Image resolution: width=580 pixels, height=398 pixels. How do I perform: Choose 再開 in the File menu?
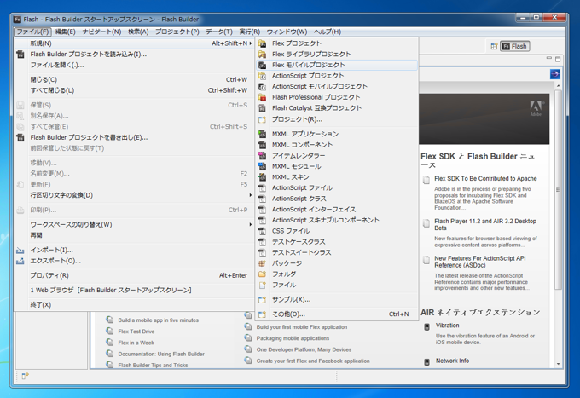[x=134, y=235]
